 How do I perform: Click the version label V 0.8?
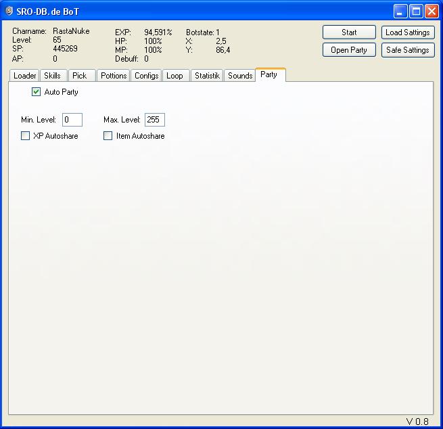(x=417, y=422)
